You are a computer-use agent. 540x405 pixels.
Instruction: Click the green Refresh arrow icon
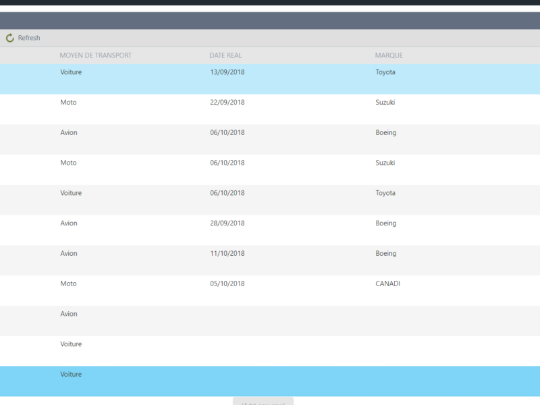click(x=9, y=38)
